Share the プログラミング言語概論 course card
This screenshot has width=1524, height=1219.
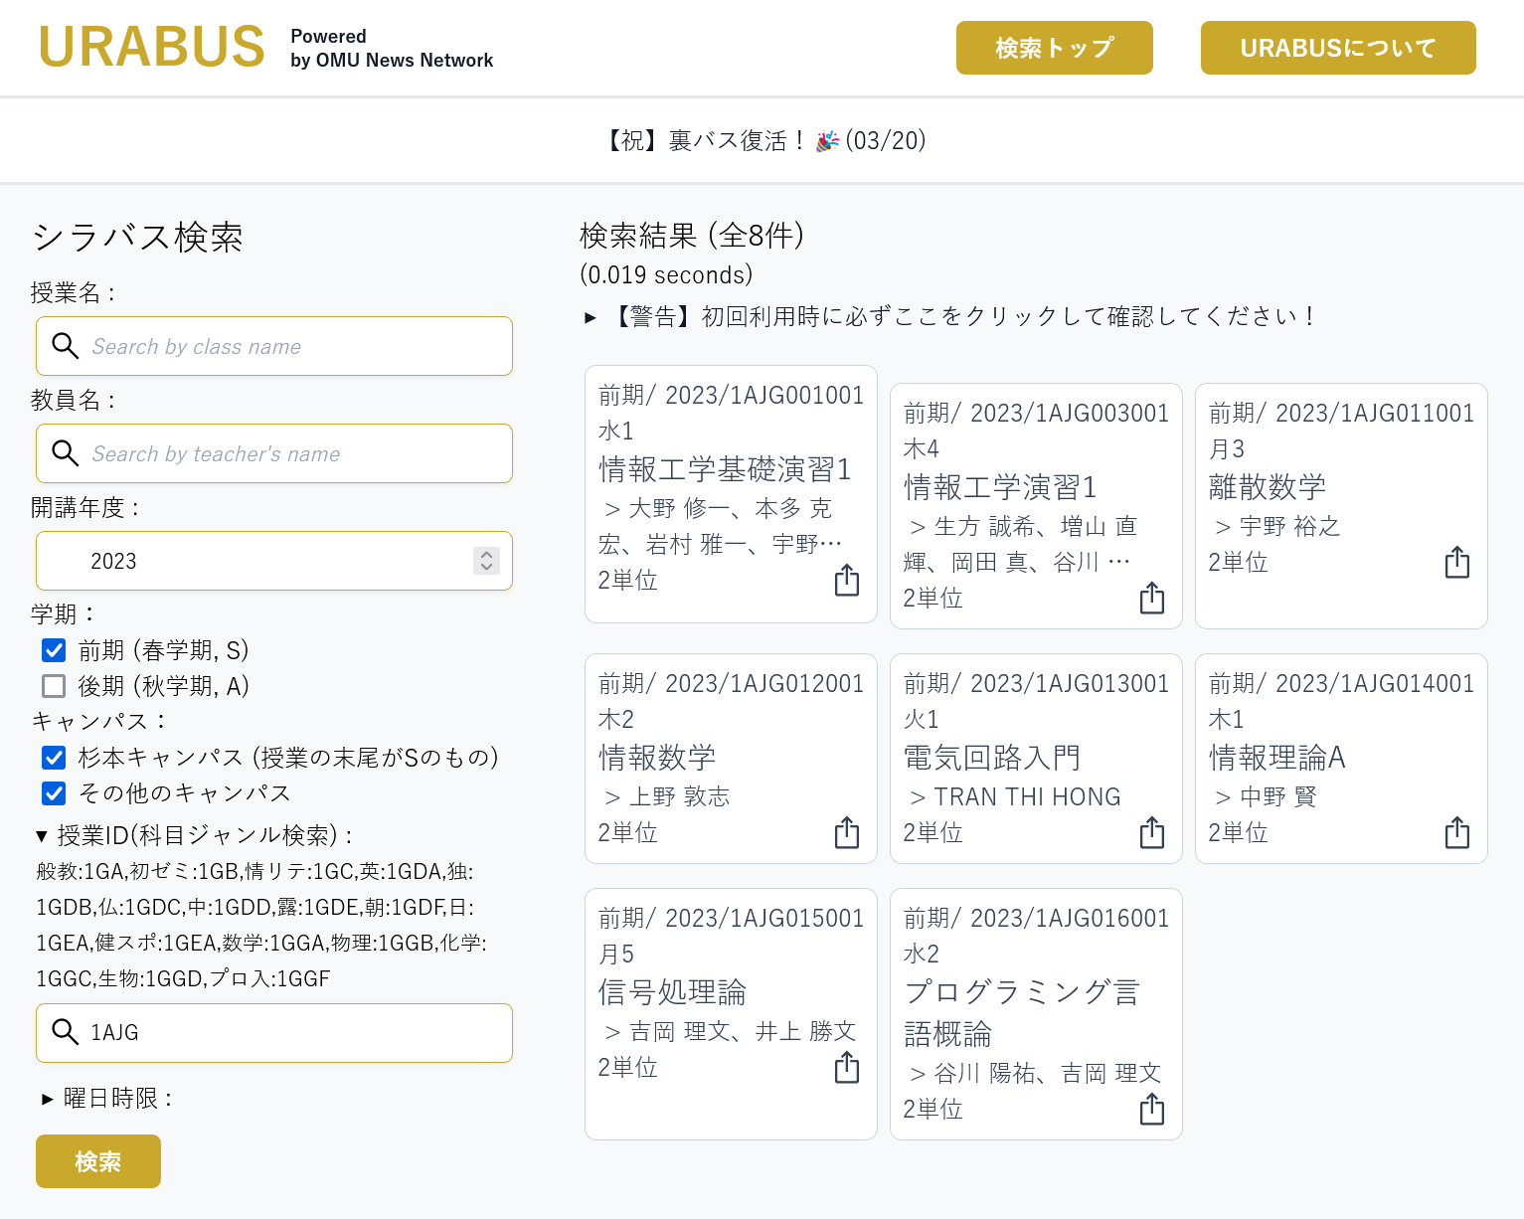click(x=1151, y=1110)
